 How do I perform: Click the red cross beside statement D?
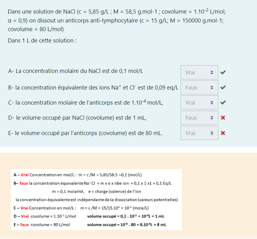tap(223, 118)
